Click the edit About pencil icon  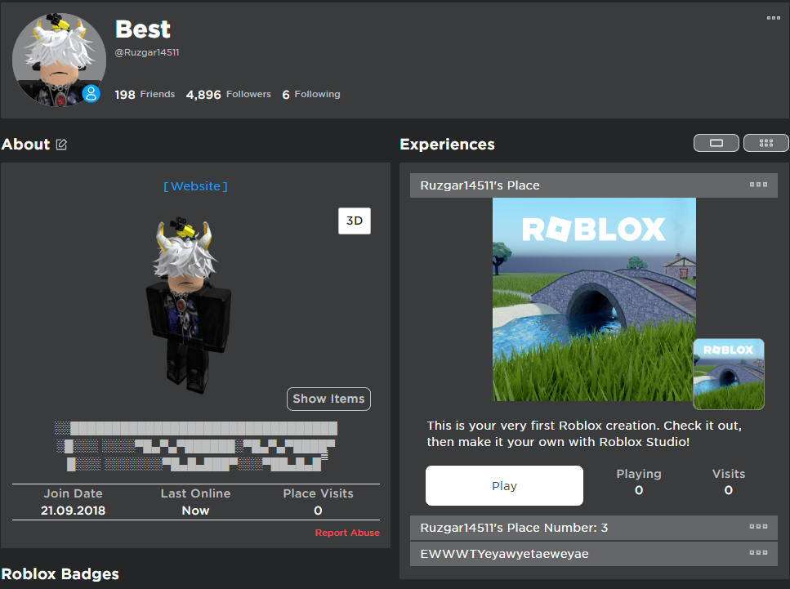[x=61, y=145]
